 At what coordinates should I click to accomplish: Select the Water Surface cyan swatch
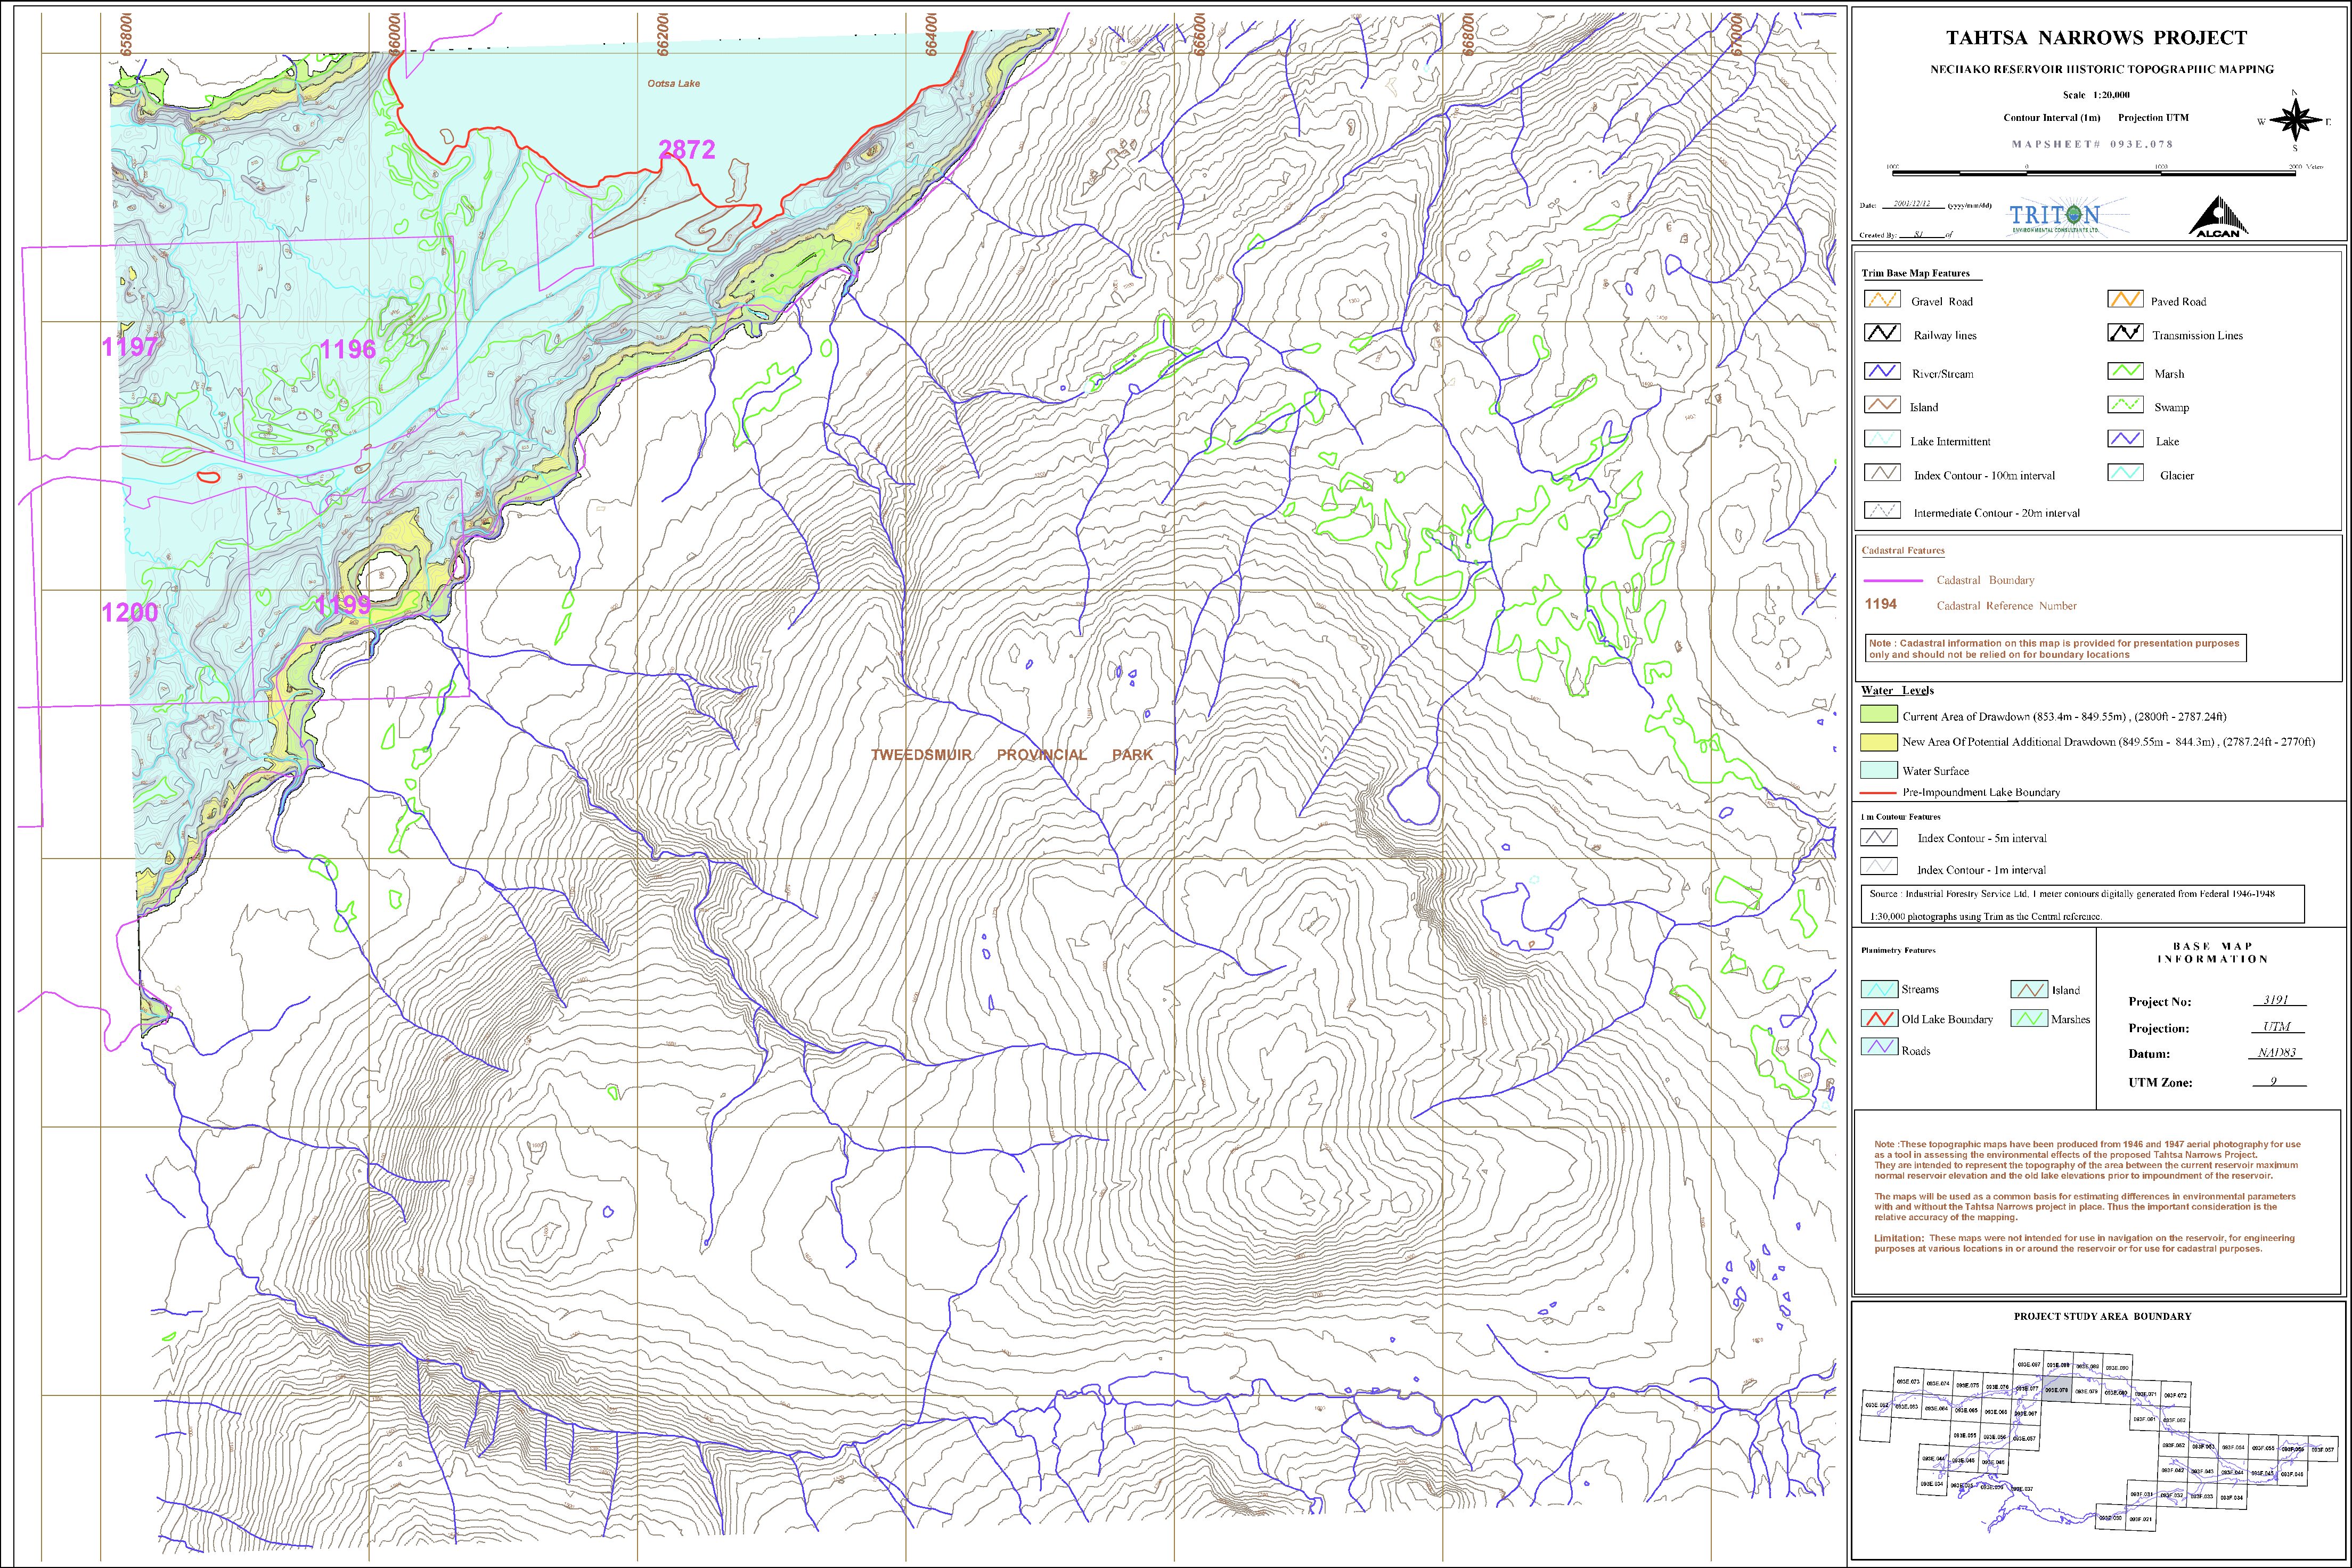1878,770
